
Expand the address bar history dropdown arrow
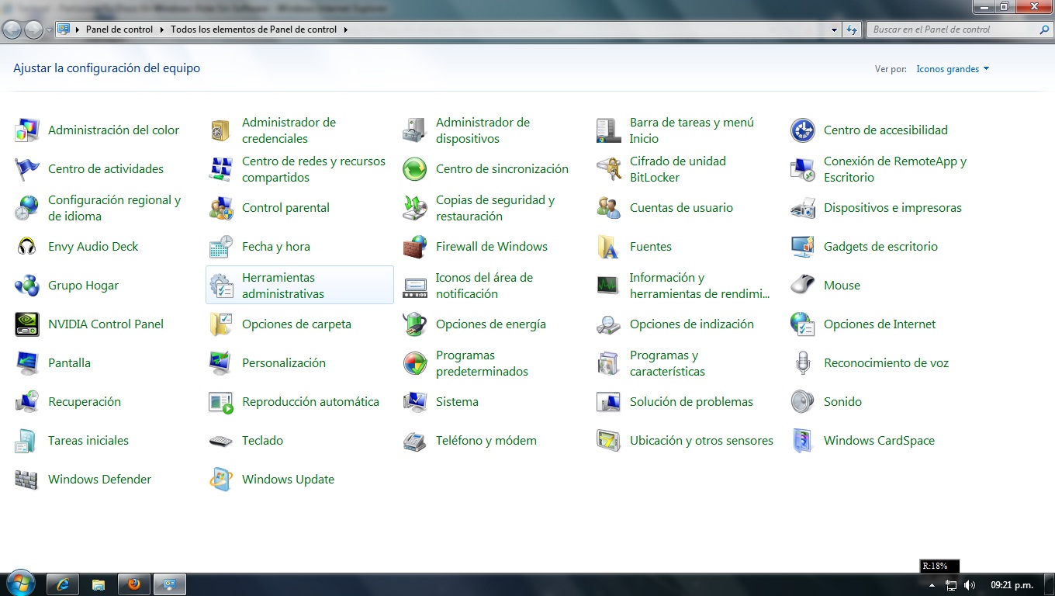[835, 29]
